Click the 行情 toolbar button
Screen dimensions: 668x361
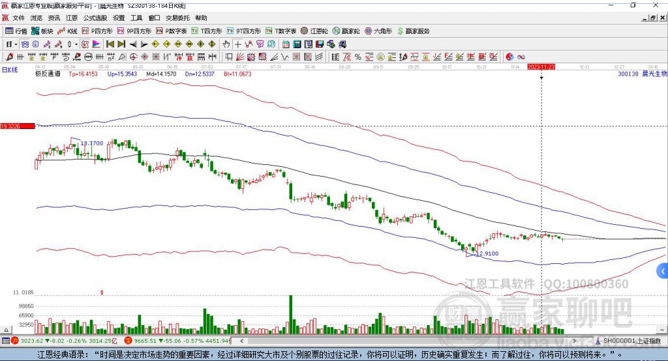(16, 31)
